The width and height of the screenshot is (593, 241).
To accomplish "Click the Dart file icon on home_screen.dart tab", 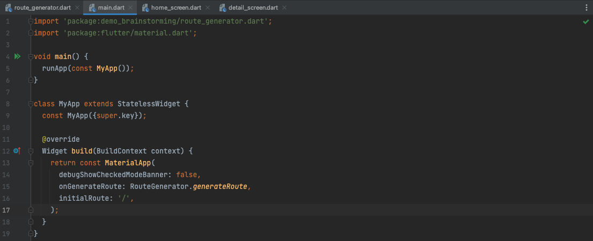I will (145, 8).
